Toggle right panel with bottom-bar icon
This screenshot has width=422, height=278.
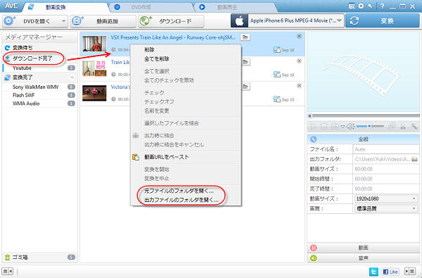point(410,271)
